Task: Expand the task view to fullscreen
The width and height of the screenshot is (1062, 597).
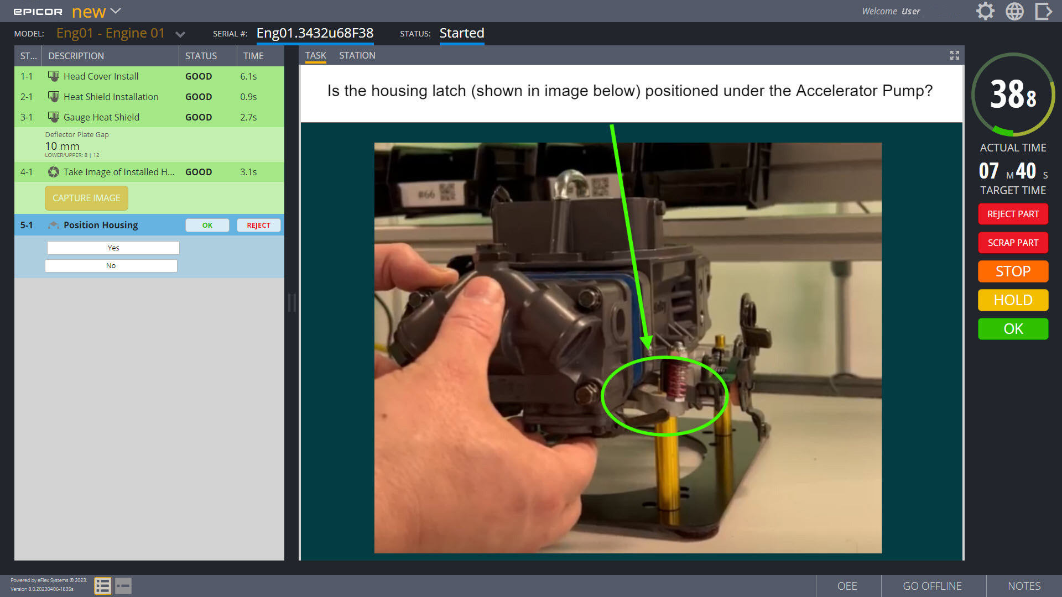Action: [955, 55]
